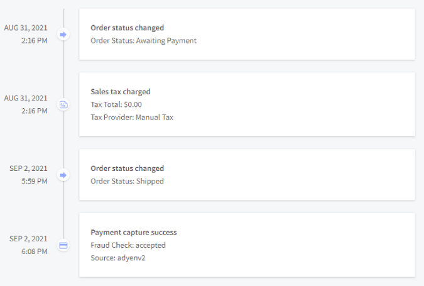Click the second "Order status changed" heading

point(127,168)
